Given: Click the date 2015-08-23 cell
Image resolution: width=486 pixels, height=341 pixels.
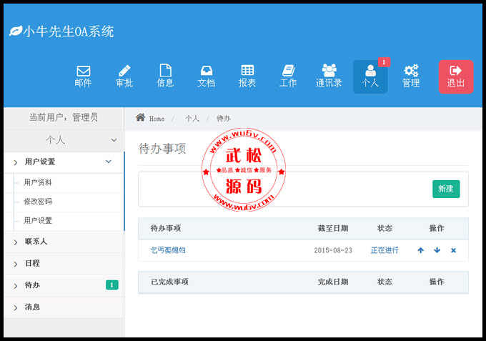Looking at the screenshot, I should [333, 250].
